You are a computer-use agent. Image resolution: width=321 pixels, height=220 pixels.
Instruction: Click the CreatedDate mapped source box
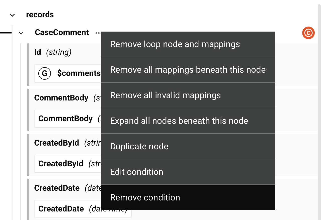(x=83, y=209)
